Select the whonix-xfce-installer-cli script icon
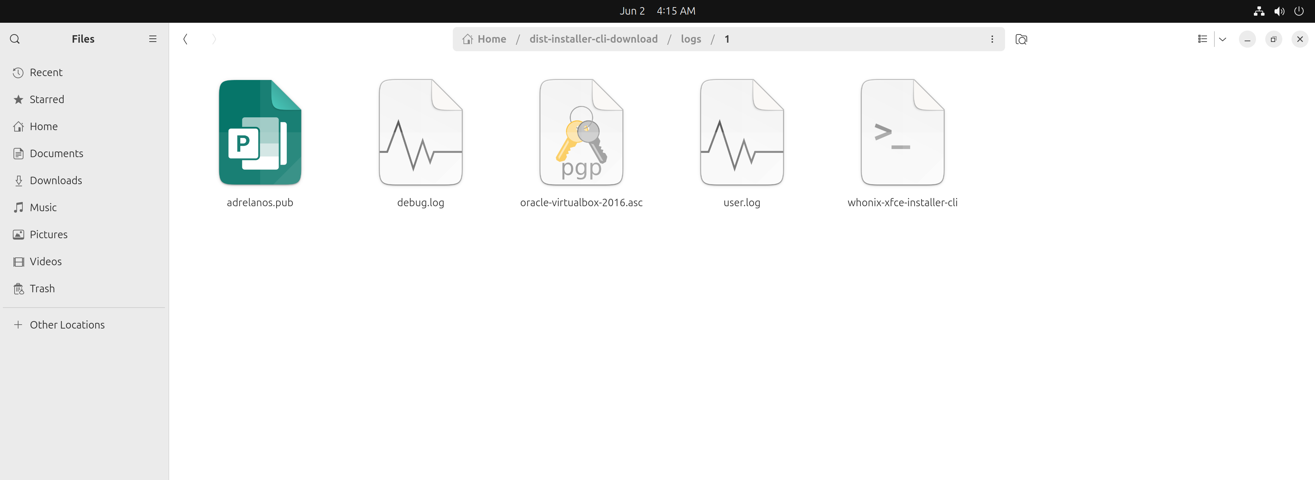 [902, 132]
